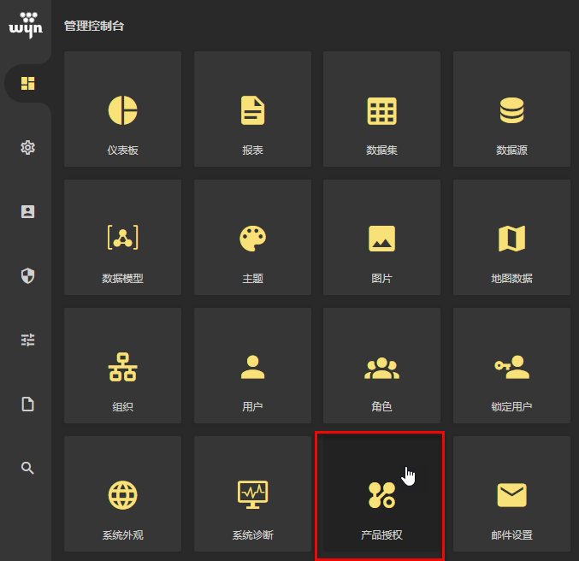Open the 数据模型 bracket node icon
Image resolution: width=579 pixels, height=561 pixels.
click(122, 238)
